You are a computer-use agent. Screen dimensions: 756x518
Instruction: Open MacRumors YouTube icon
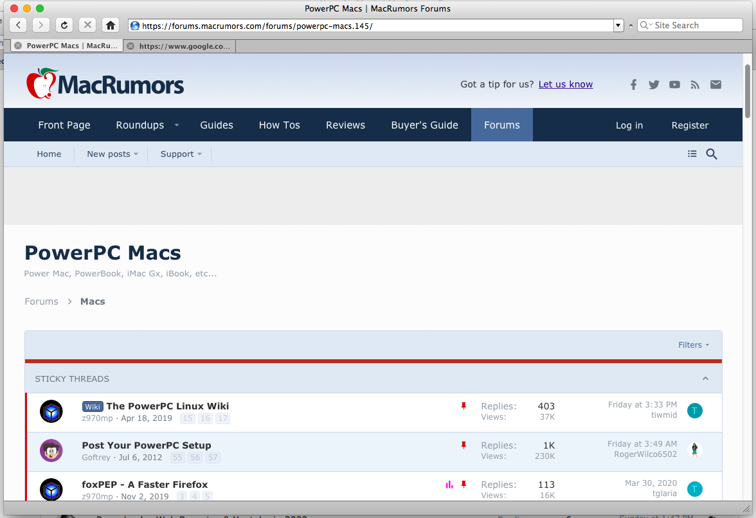tap(674, 85)
